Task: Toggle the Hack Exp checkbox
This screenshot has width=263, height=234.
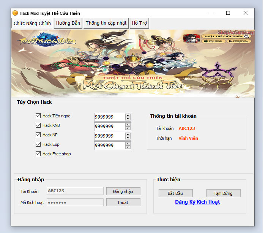Action: pos(38,144)
